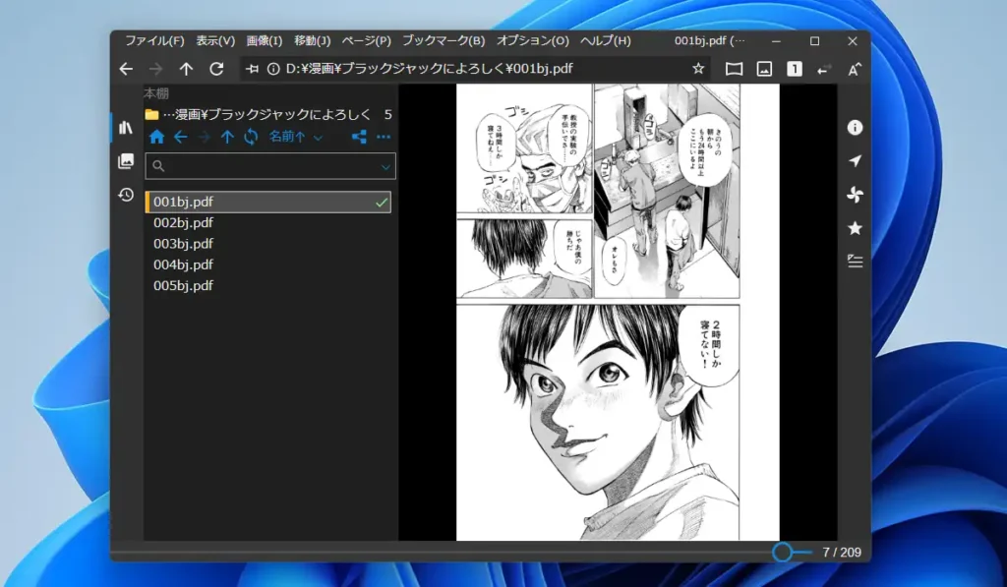Open the playlist lines icon panel on right
The image size is (1007, 587).
click(855, 261)
